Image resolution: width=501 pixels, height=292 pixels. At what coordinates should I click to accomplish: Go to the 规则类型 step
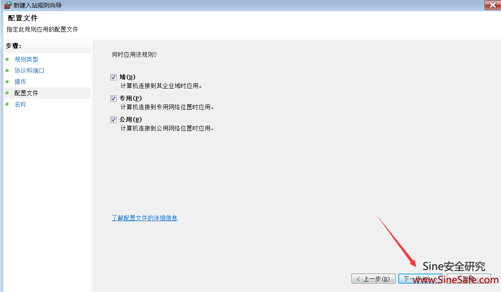click(x=26, y=59)
